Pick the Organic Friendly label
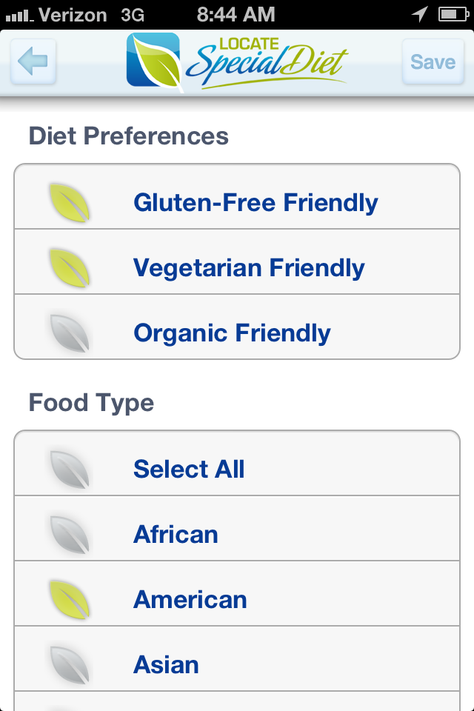 point(232,333)
